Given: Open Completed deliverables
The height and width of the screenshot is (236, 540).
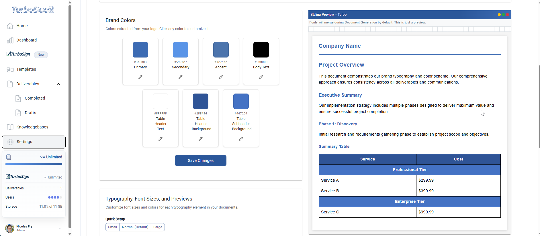Looking at the screenshot, I should (35, 98).
